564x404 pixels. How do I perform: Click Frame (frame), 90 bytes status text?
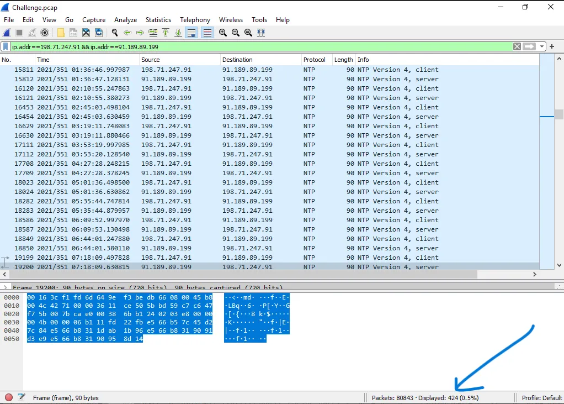point(66,398)
